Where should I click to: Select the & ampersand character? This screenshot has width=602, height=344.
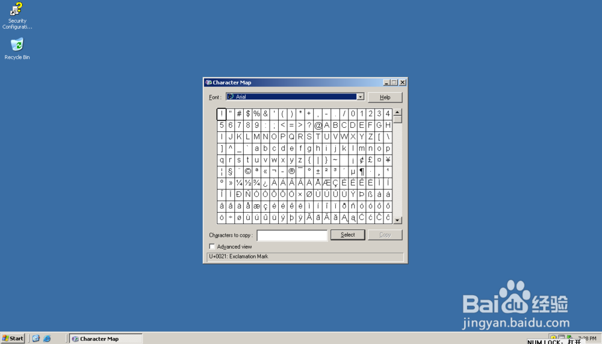[265, 114]
